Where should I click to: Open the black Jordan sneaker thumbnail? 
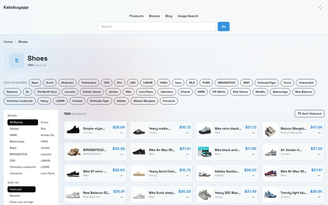coord(73,130)
